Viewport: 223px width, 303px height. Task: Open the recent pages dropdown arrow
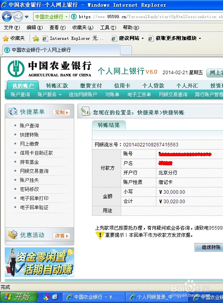[27, 17]
